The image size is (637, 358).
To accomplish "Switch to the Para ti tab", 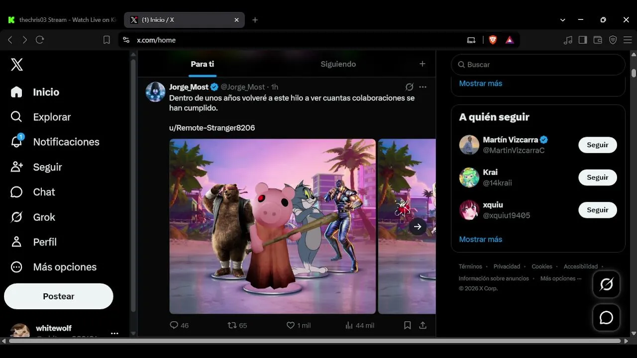I will click(x=202, y=64).
